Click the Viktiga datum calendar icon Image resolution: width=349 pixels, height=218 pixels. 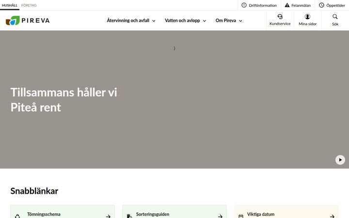coord(241,216)
